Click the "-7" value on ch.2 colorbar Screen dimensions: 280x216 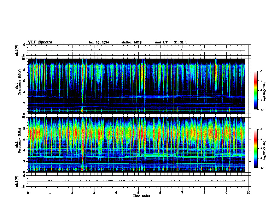(x=261, y=139)
